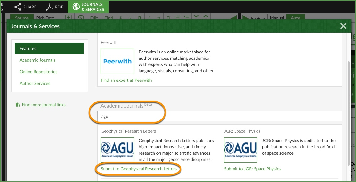This screenshot has width=356, height=182.
Task: Click numbered list icon in editor toolbar
Action: coord(178,18)
